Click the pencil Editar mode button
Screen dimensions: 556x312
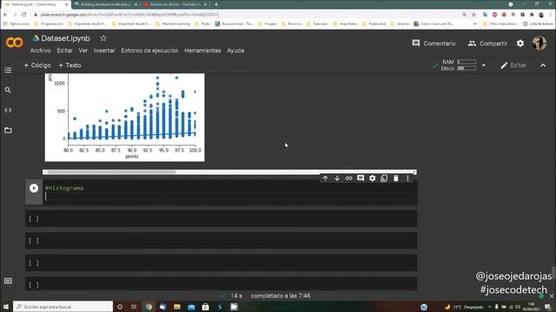[x=513, y=66]
